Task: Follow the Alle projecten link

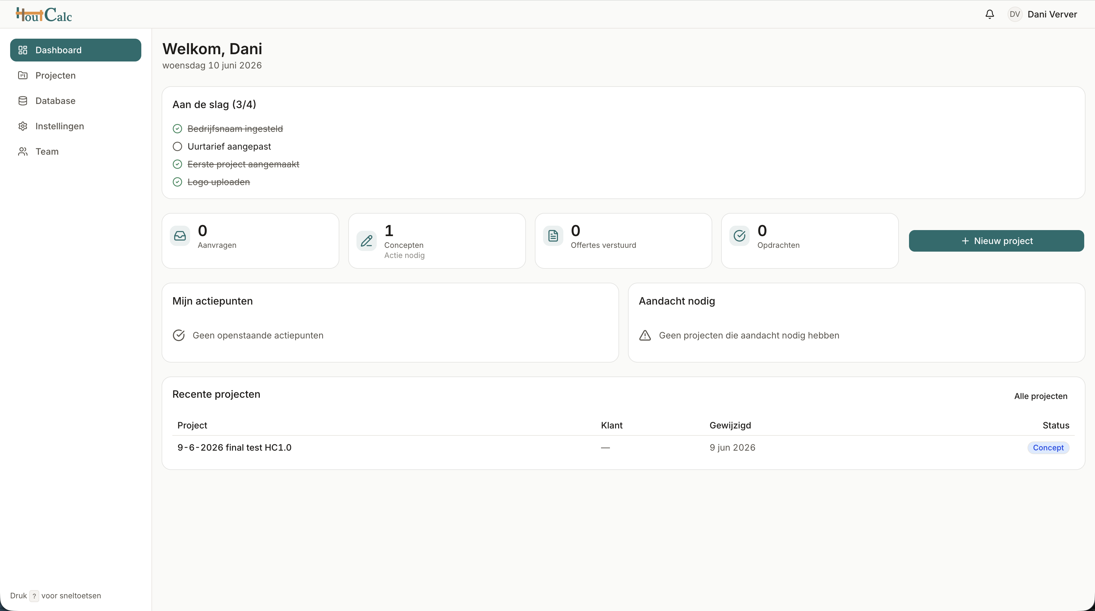Action: [1041, 396]
